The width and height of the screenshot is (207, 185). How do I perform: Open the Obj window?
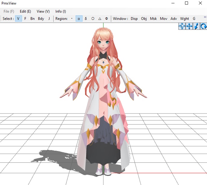[144, 19]
